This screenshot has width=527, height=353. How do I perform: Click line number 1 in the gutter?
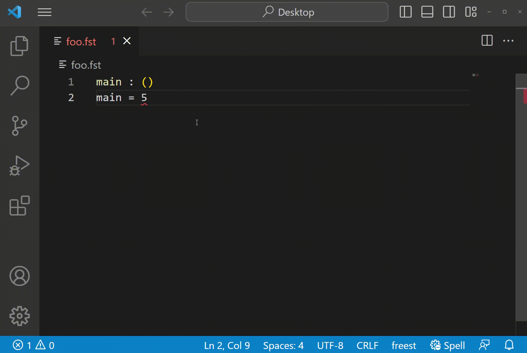tap(71, 82)
